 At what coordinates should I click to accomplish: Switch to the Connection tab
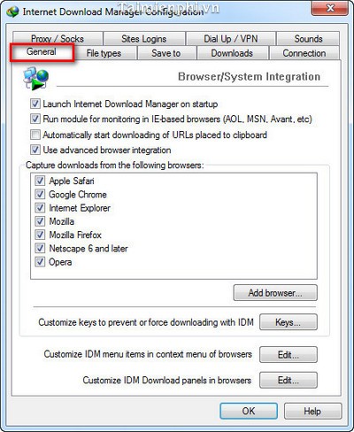[304, 53]
